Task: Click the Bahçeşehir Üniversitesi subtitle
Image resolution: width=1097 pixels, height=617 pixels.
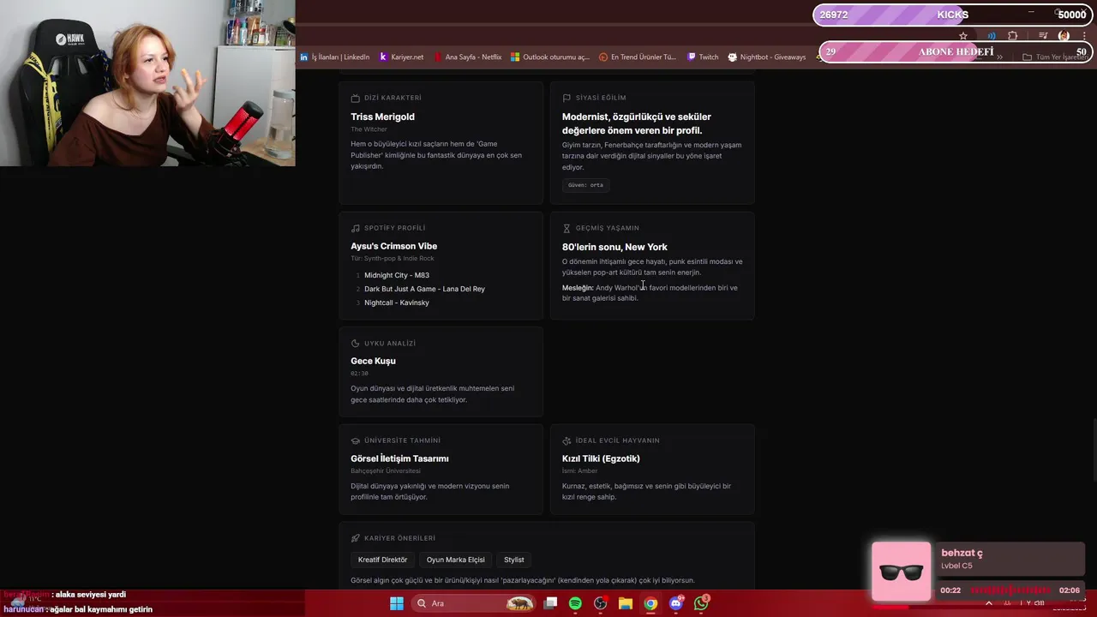Action: [x=386, y=470]
